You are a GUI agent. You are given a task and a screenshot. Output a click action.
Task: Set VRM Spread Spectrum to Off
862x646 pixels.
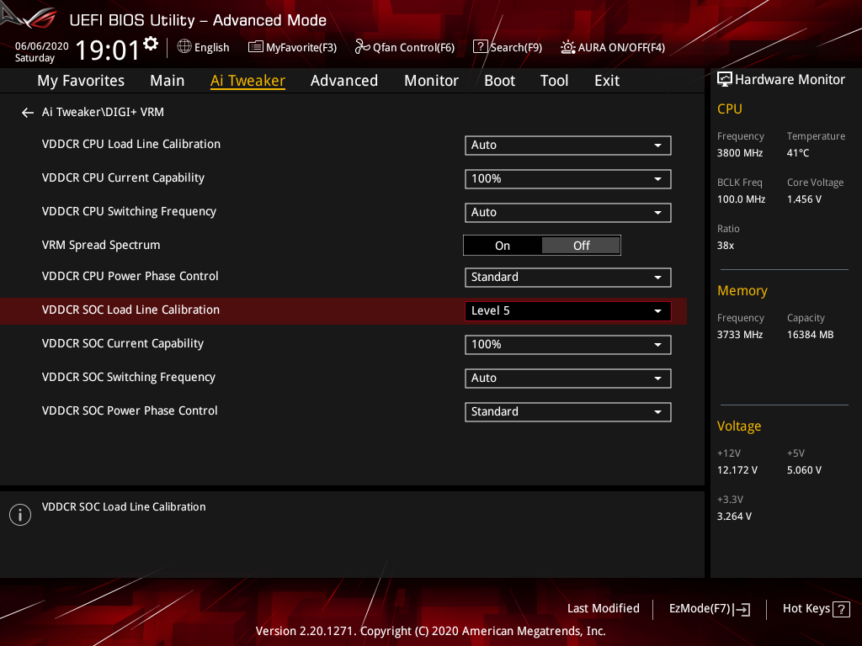(582, 246)
